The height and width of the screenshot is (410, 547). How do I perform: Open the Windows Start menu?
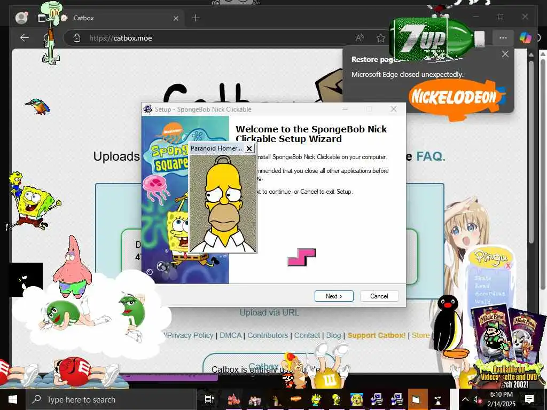point(13,399)
